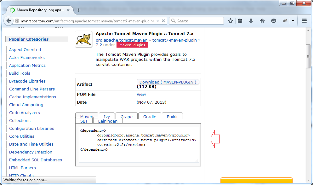313x185 pixels.
Task: Click the textarea resize grip
Action: [197, 160]
